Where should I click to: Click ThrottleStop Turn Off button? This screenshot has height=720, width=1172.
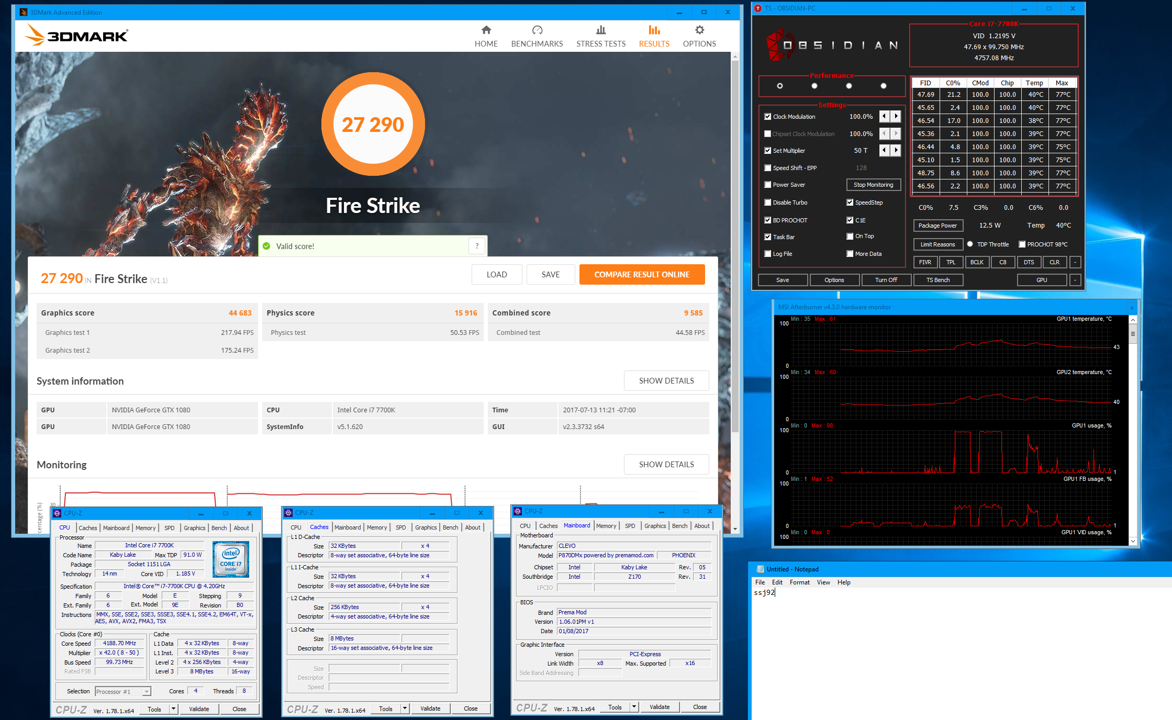pyautogui.click(x=886, y=280)
